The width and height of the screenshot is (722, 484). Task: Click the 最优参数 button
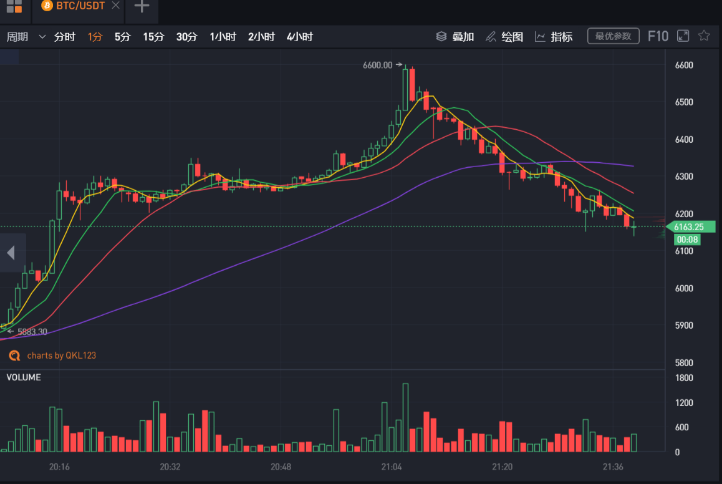(613, 36)
